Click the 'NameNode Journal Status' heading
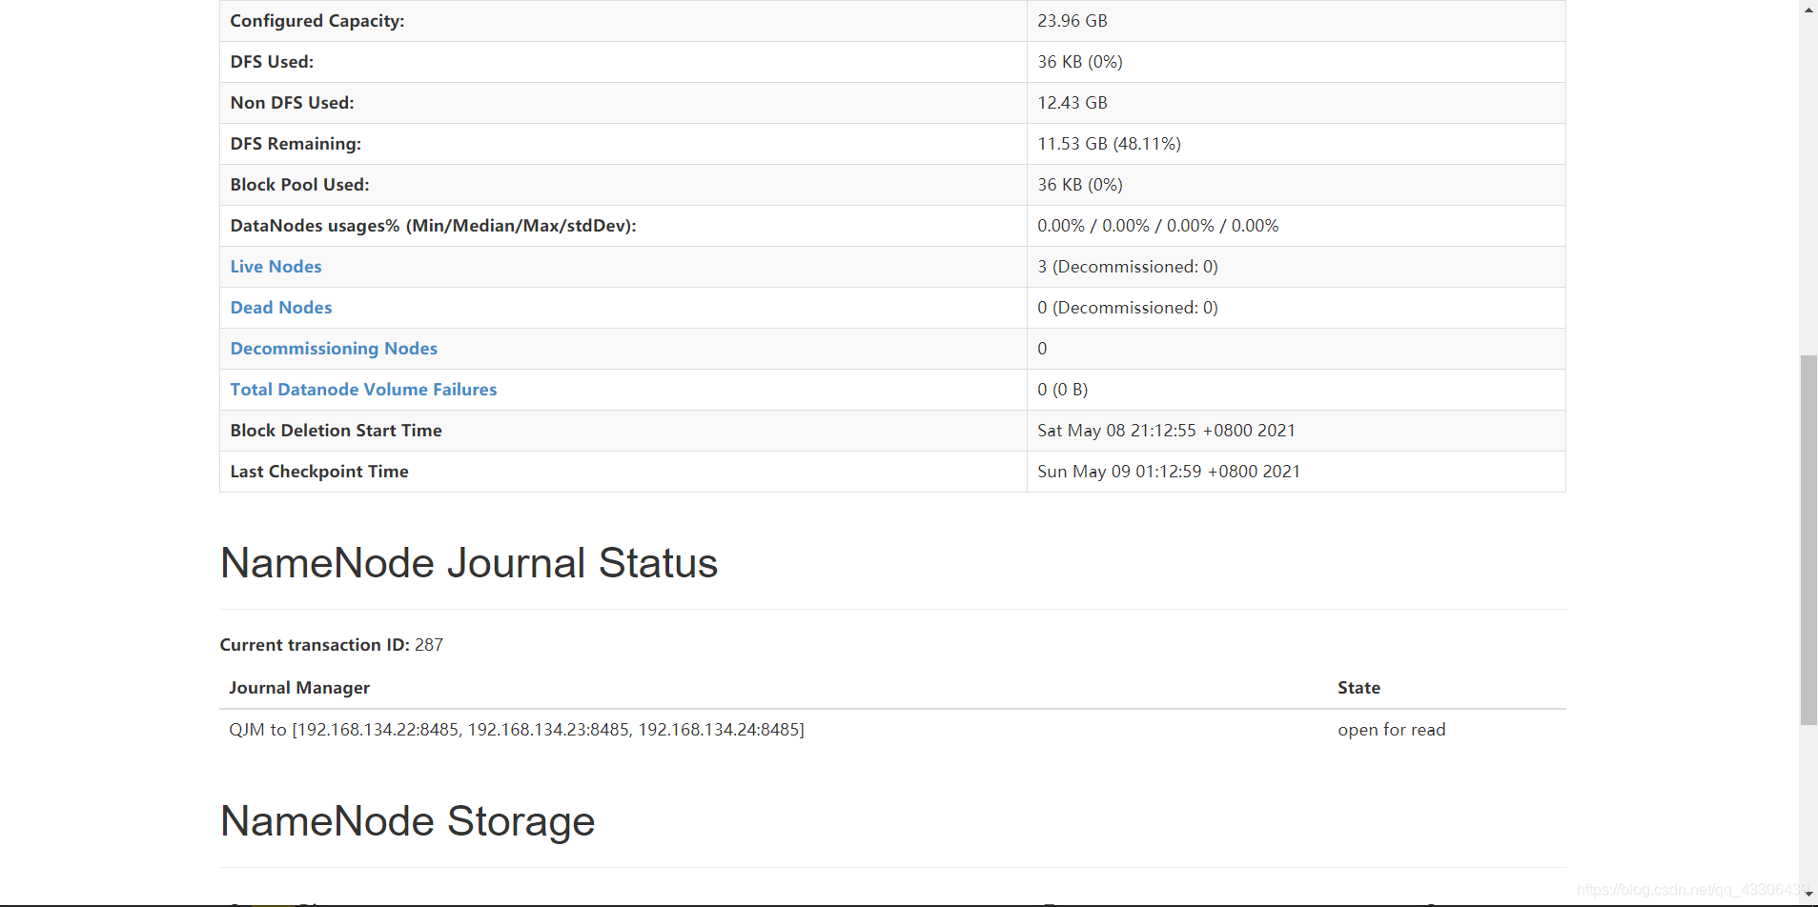This screenshot has width=1818, height=907. coord(469,563)
